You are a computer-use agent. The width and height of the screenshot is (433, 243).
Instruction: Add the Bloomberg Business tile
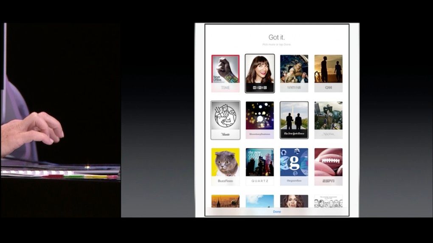coord(259,120)
